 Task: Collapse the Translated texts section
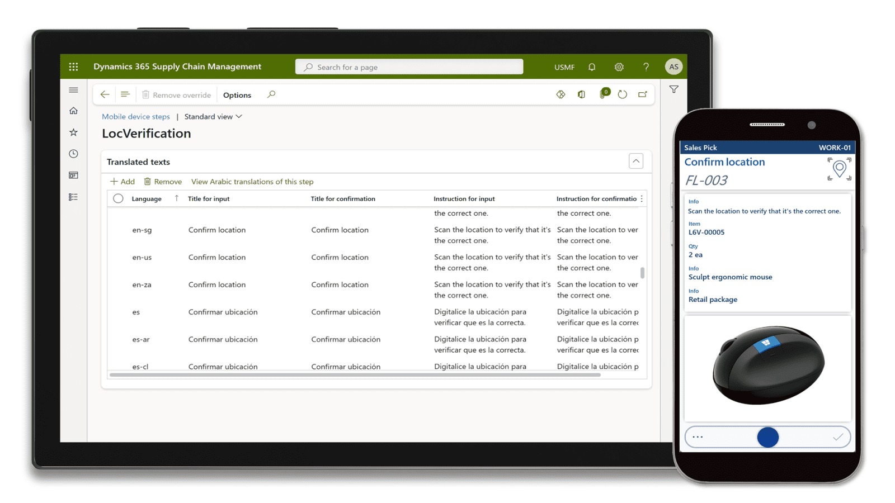(635, 161)
